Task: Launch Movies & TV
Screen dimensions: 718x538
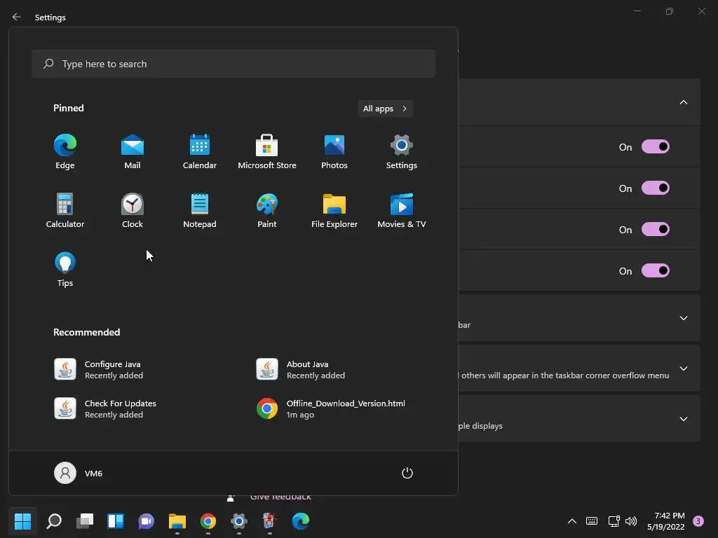Action: (402, 210)
